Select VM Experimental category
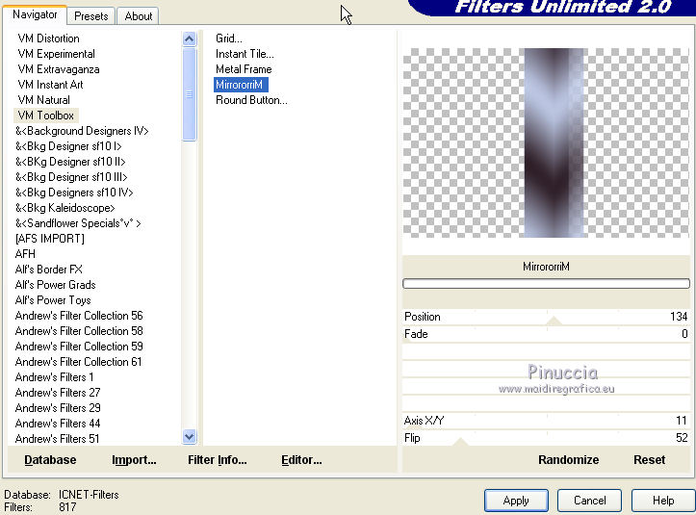Screen dimensions: 696x515 pyautogui.click(x=57, y=54)
